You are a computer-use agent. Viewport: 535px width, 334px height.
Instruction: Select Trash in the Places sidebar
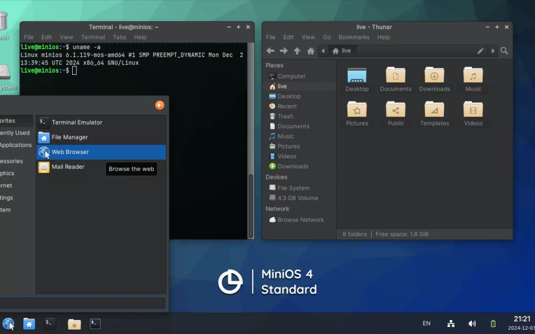pyautogui.click(x=285, y=116)
